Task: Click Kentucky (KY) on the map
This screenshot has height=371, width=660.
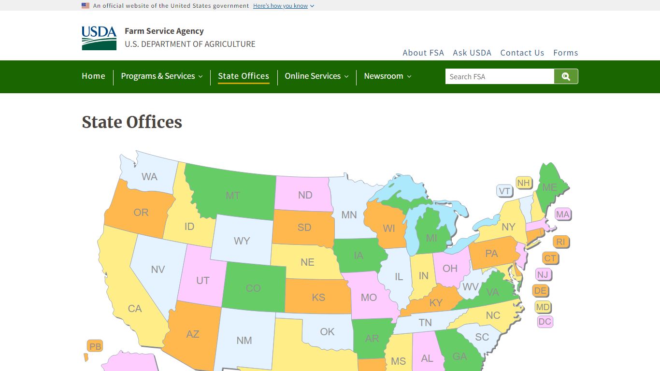Action: [x=436, y=303]
